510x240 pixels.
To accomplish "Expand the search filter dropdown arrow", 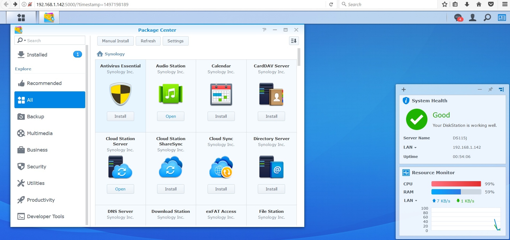I will [25, 41].
